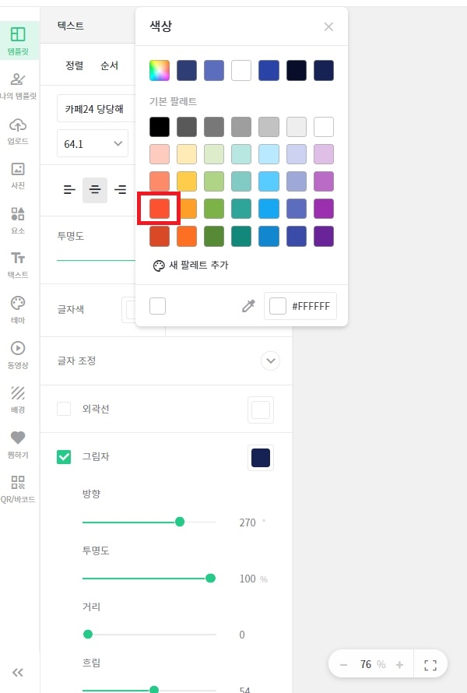This screenshot has width=467, height=693.
Task: Click the 방향 direction slider handle
Action: (x=179, y=522)
